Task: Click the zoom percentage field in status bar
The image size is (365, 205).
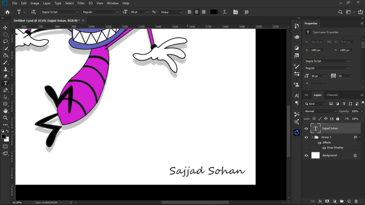Action: point(17,203)
